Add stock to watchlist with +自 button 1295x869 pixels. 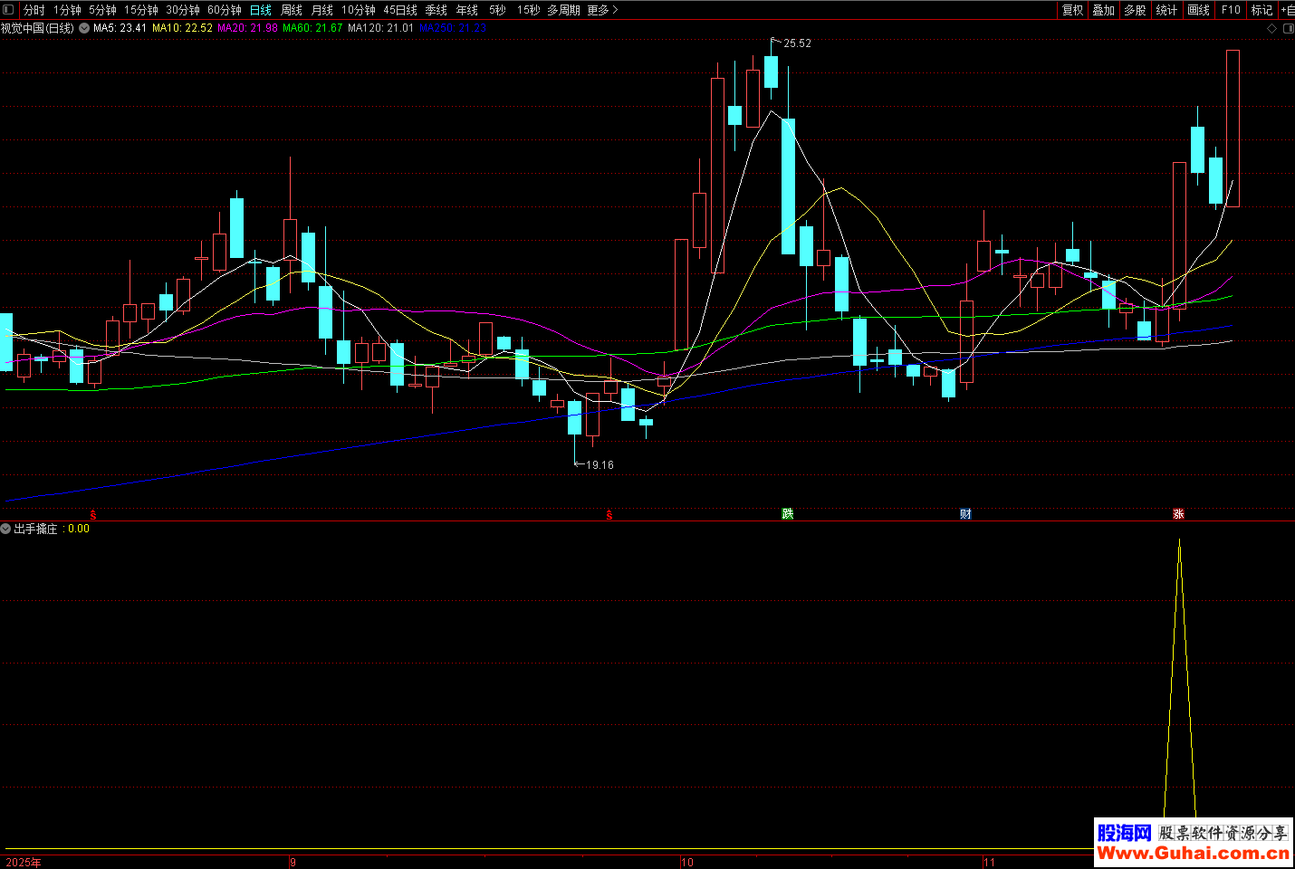(x=1287, y=10)
